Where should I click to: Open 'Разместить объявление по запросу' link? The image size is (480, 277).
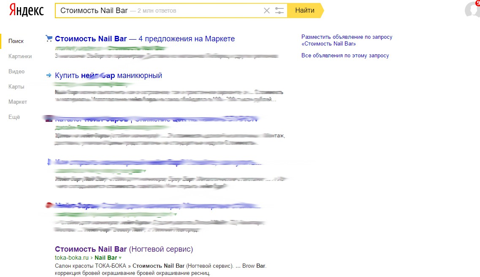[347, 40]
